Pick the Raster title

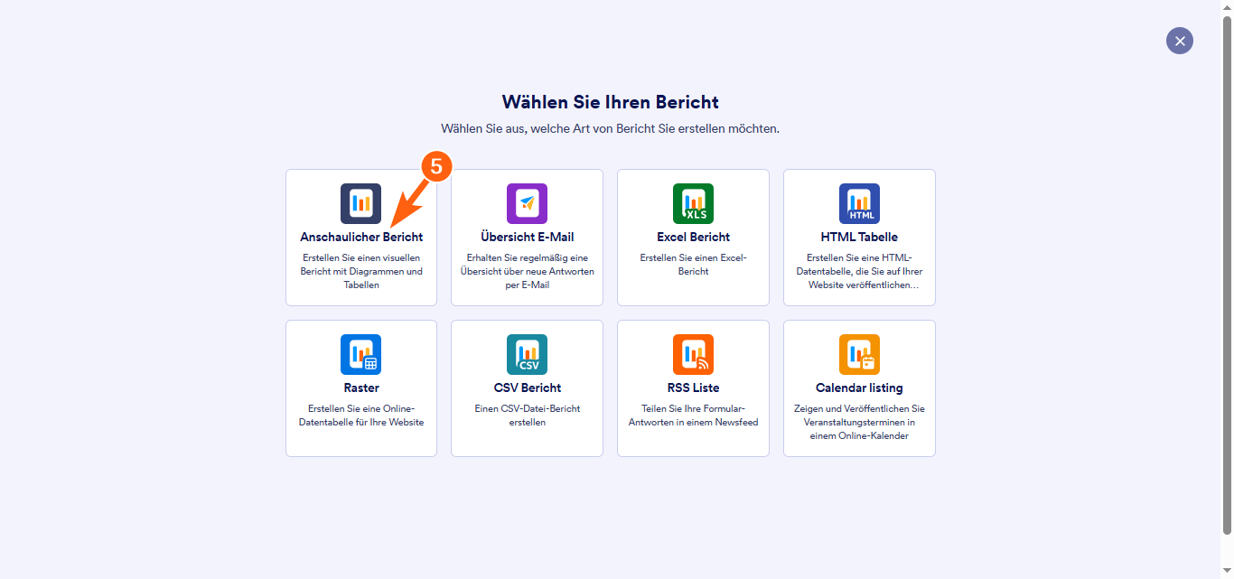point(361,388)
